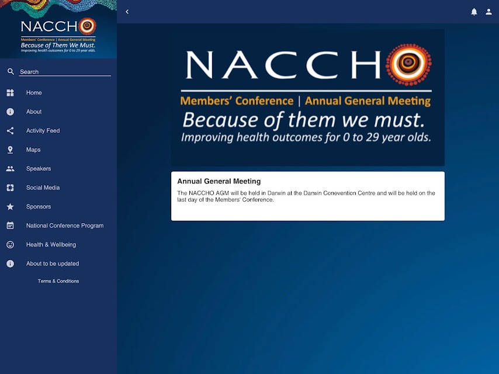
Task: Click the large NACCHO conference banner image
Action: coord(308,98)
